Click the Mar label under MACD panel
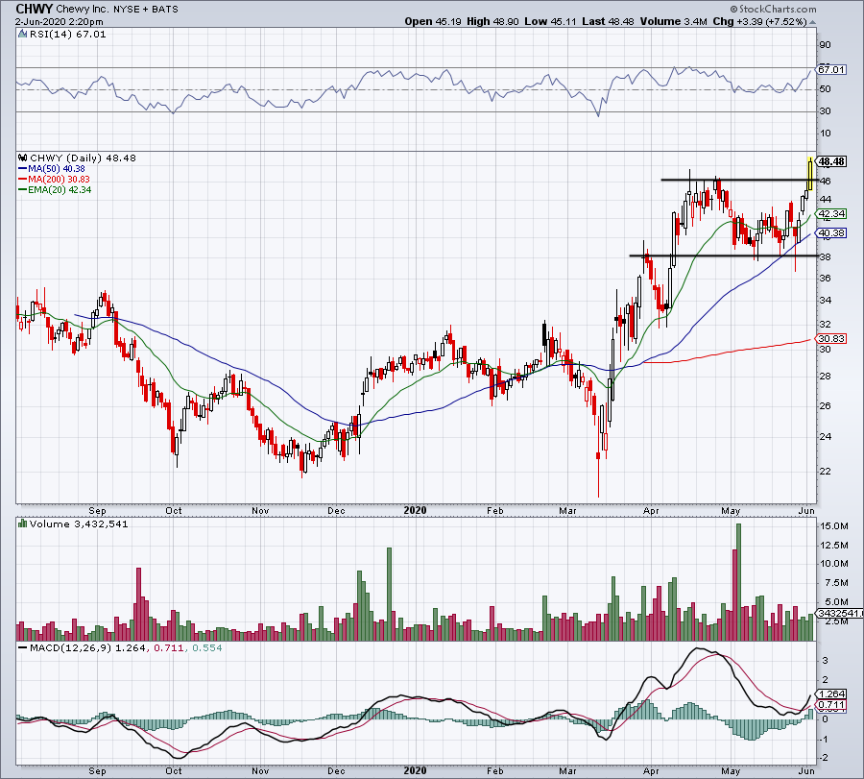This screenshot has width=864, height=779. 567,770
